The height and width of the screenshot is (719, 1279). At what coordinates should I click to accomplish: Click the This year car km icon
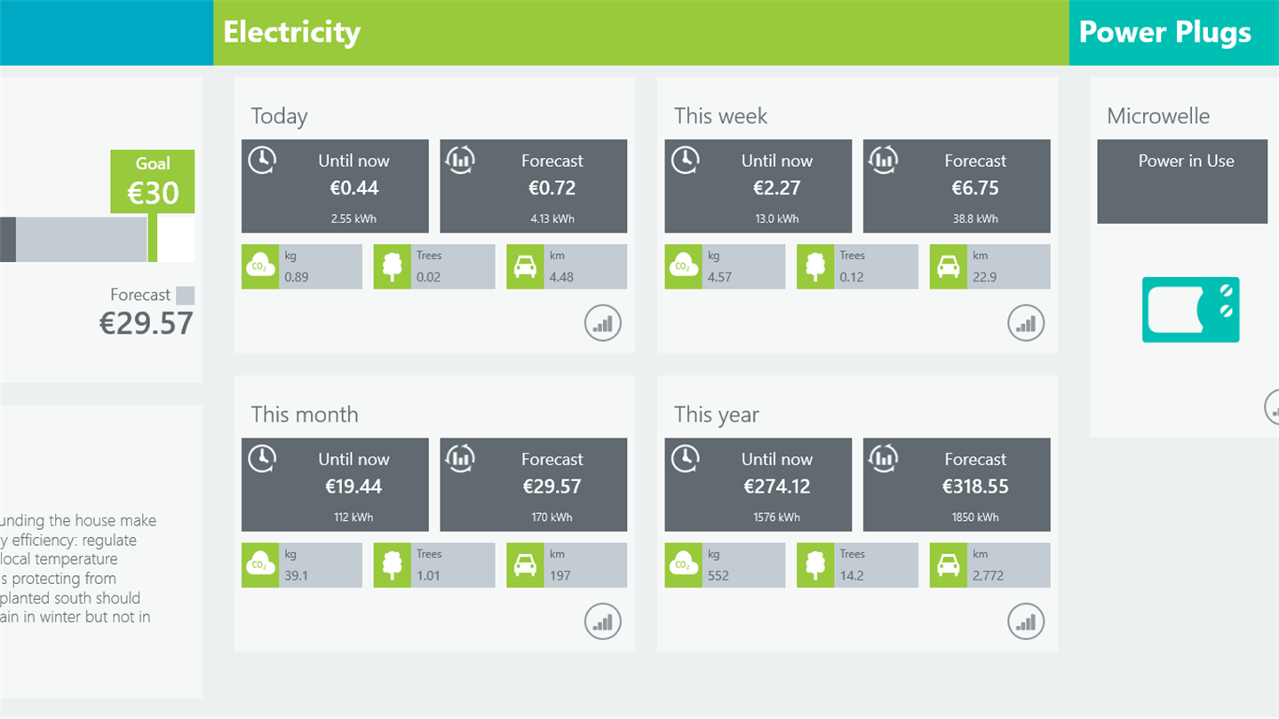tap(948, 565)
